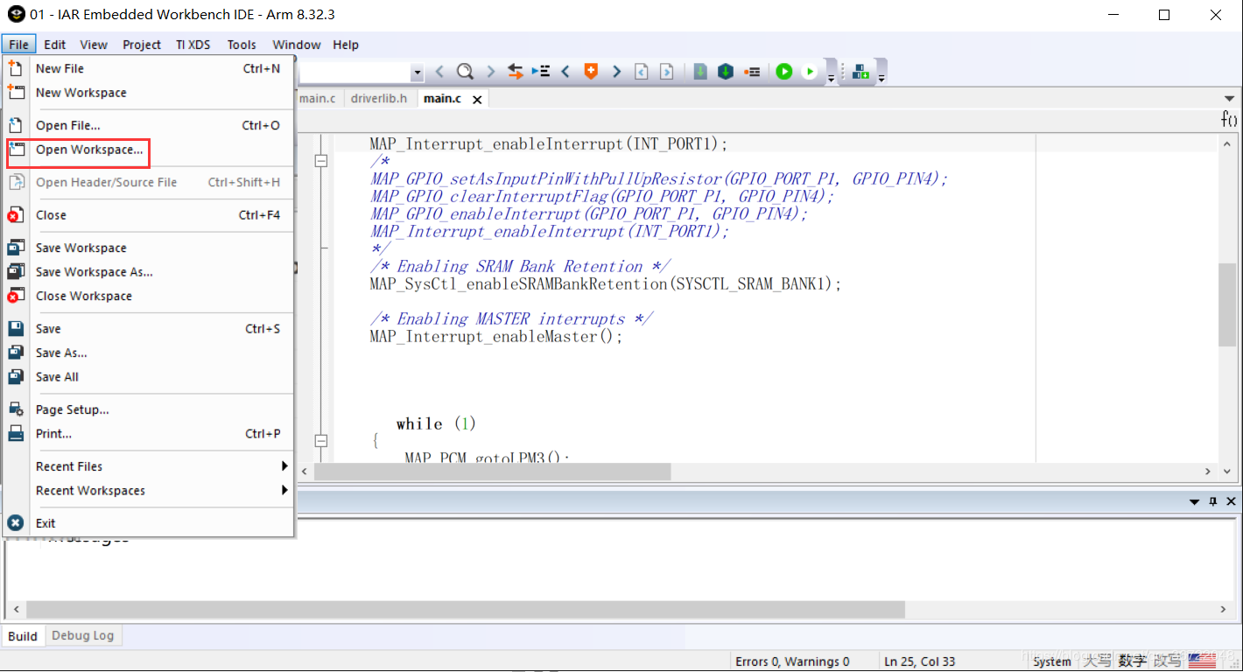Open the Tools menu
Viewport: 1243px width, 672px height.
[x=242, y=45]
